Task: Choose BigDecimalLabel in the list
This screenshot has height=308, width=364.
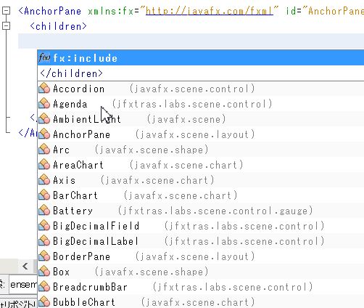Action: [x=201, y=241]
